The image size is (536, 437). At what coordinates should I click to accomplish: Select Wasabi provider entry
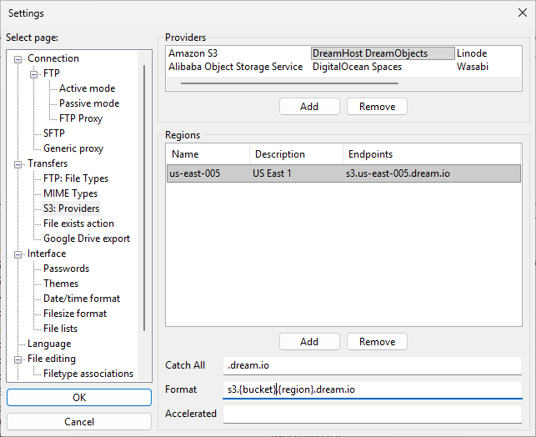pyautogui.click(x=472, y=67)
